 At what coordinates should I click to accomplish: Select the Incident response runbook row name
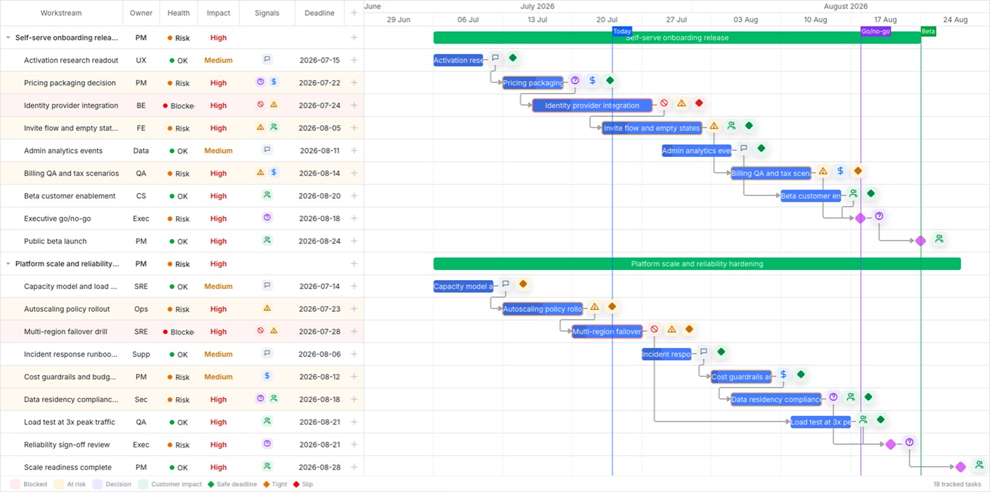click(x=71, y=354)
